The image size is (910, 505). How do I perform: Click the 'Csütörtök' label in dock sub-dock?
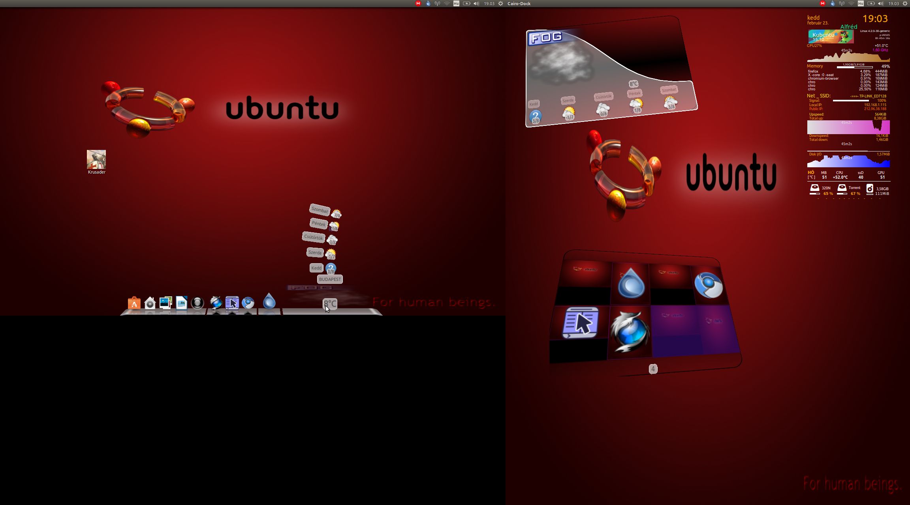pyautogui.click(x=314, y=237)
